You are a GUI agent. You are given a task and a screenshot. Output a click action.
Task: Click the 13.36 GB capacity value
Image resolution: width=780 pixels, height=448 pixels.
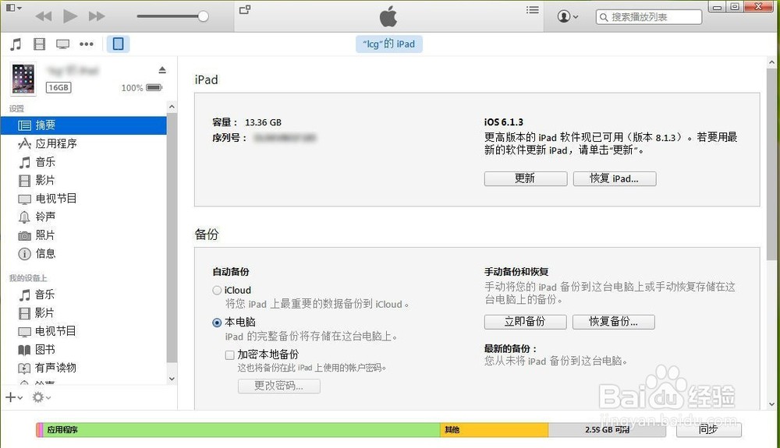pyautogui.click(x=263, y=122)
